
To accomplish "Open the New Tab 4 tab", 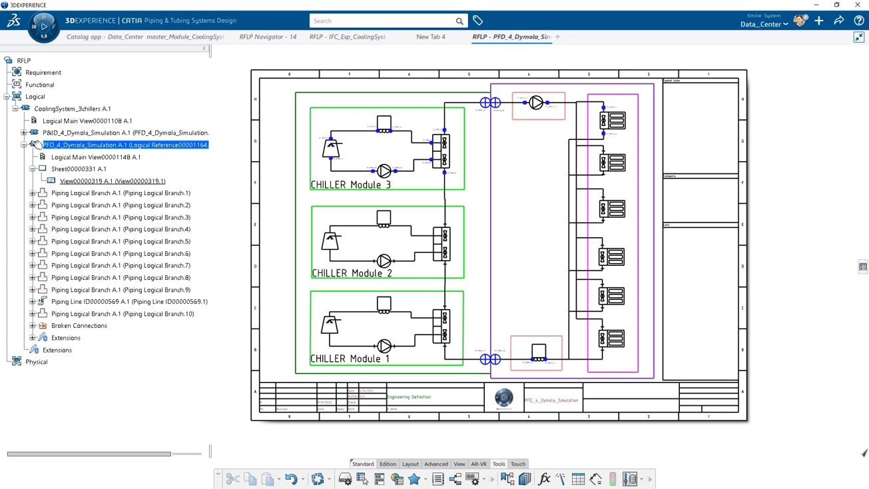I will (x=431, y=37).
